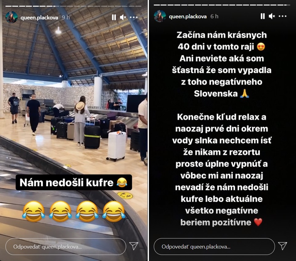Screen dimensions: 296x261
Task: Tap the red heart emoji in right story
Action: click(x=258, y=222)
